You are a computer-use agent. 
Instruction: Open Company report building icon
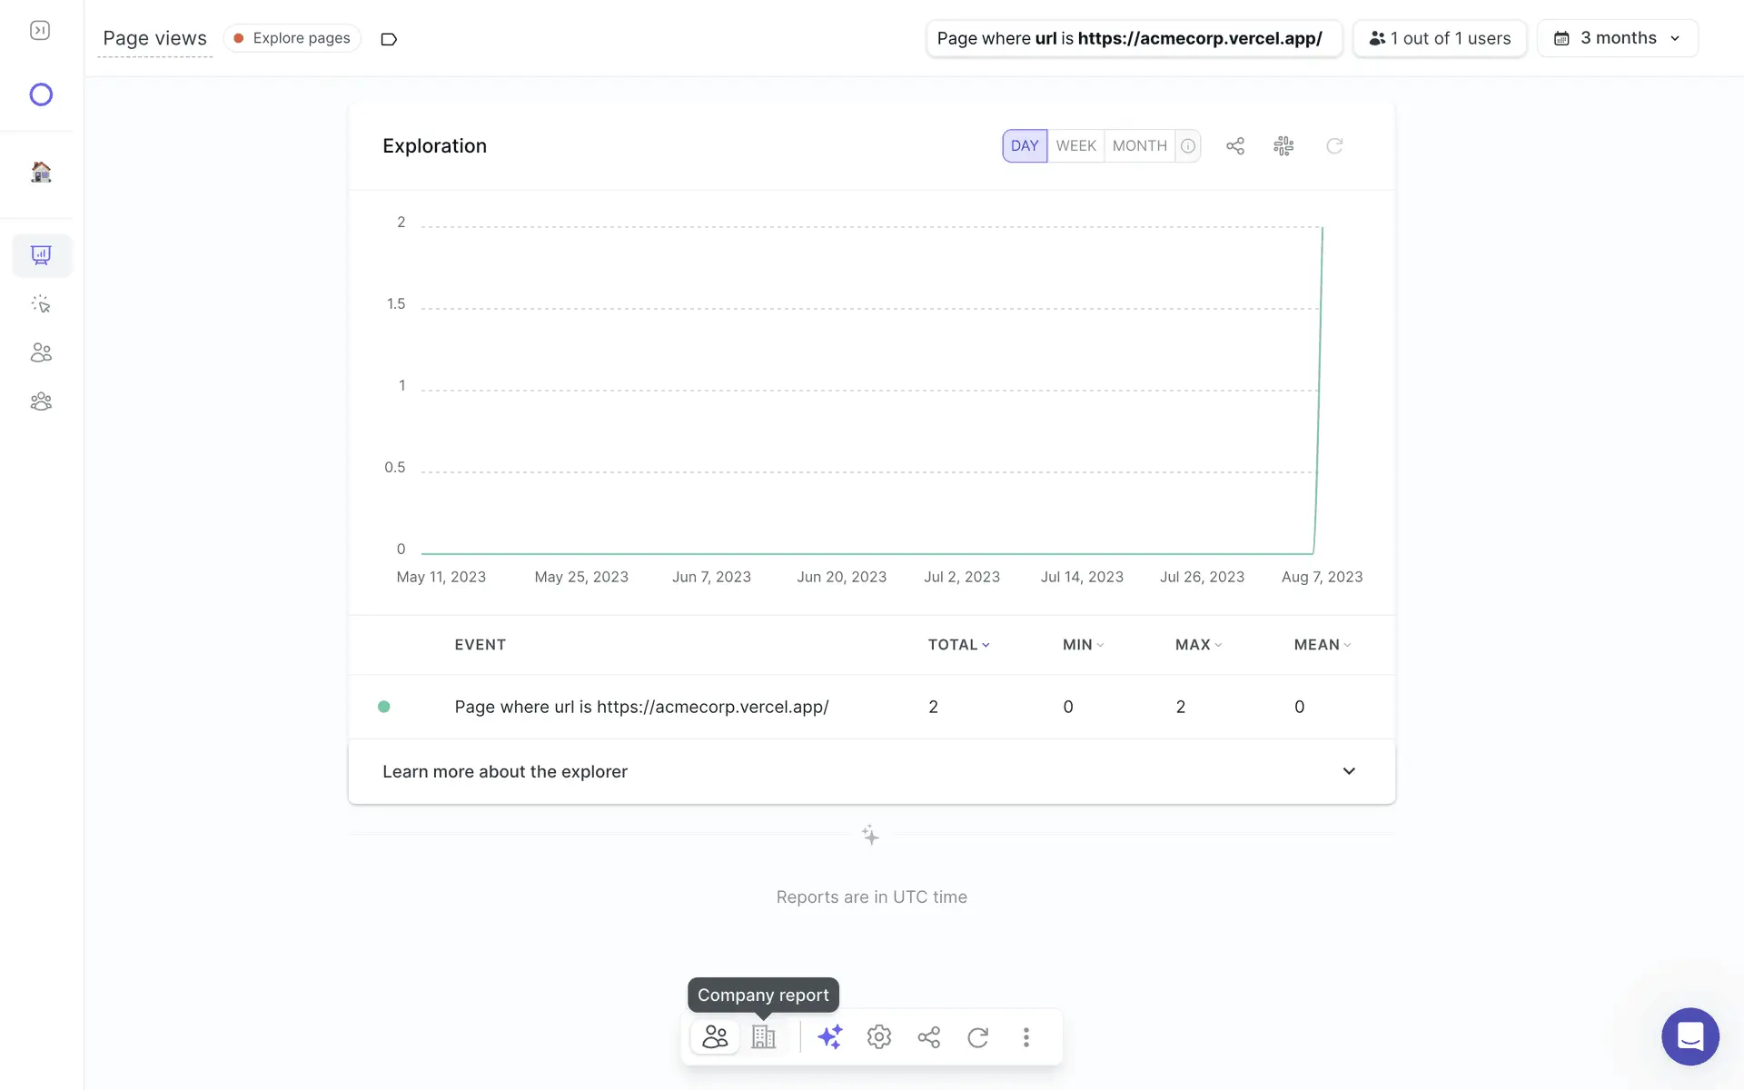click(763, 1036)
